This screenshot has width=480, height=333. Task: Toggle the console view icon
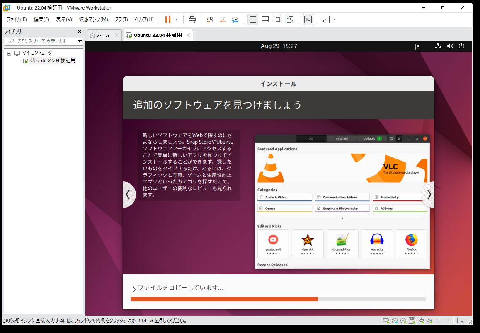pos(308,19)
